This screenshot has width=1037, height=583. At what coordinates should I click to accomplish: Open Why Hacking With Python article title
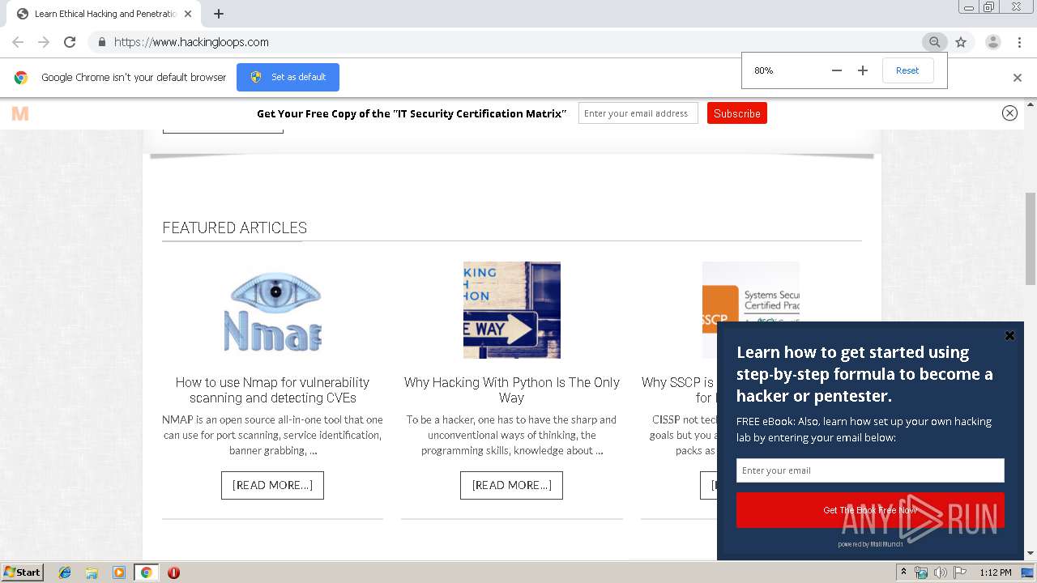tap(512, 390)
